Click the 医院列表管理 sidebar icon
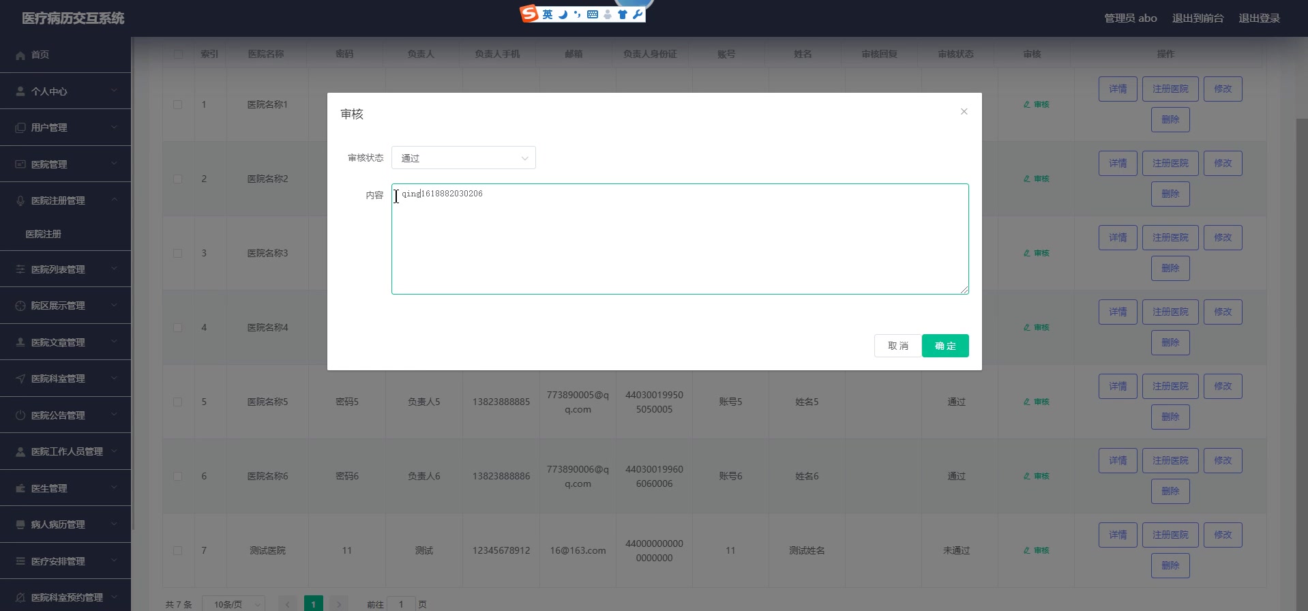 point(20,269)
